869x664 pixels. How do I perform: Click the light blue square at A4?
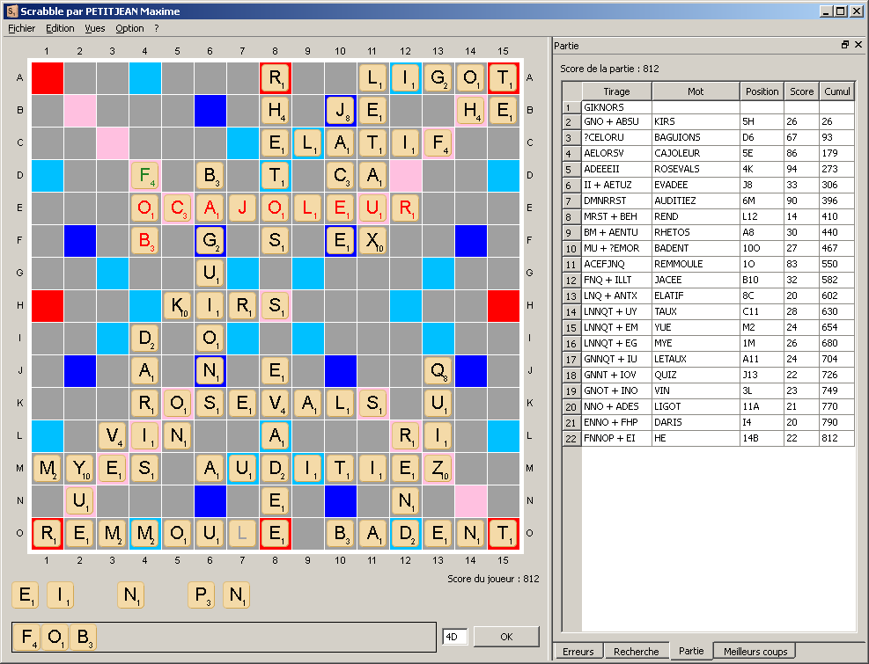click(x=145, y=77)
